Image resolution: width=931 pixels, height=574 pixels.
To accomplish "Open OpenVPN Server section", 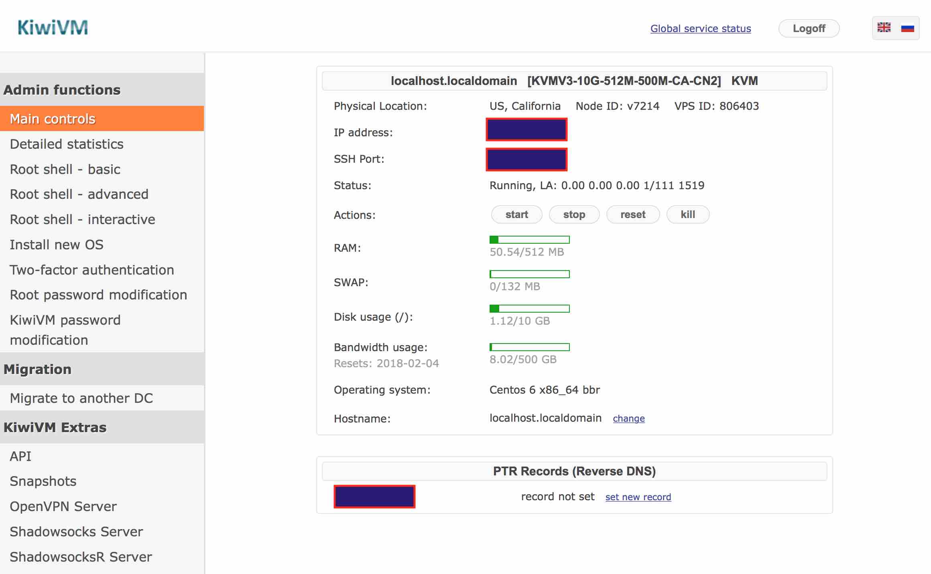I will tap(63, 506).
